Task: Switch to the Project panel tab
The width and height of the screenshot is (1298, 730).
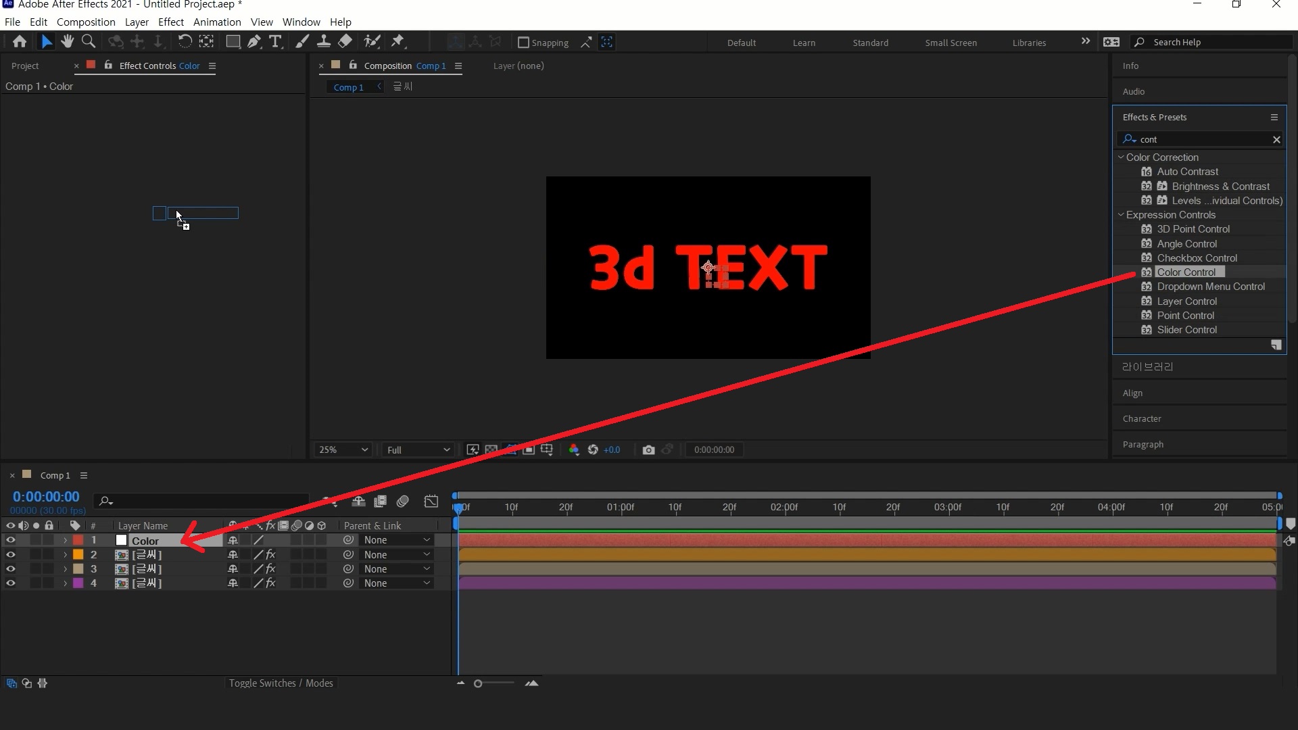Action: 25,66
